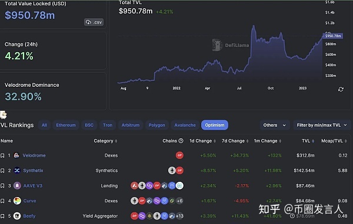Click Velodrome TVL value $312.8m
This screenshot has width=353, height=224.
(305, 155)
